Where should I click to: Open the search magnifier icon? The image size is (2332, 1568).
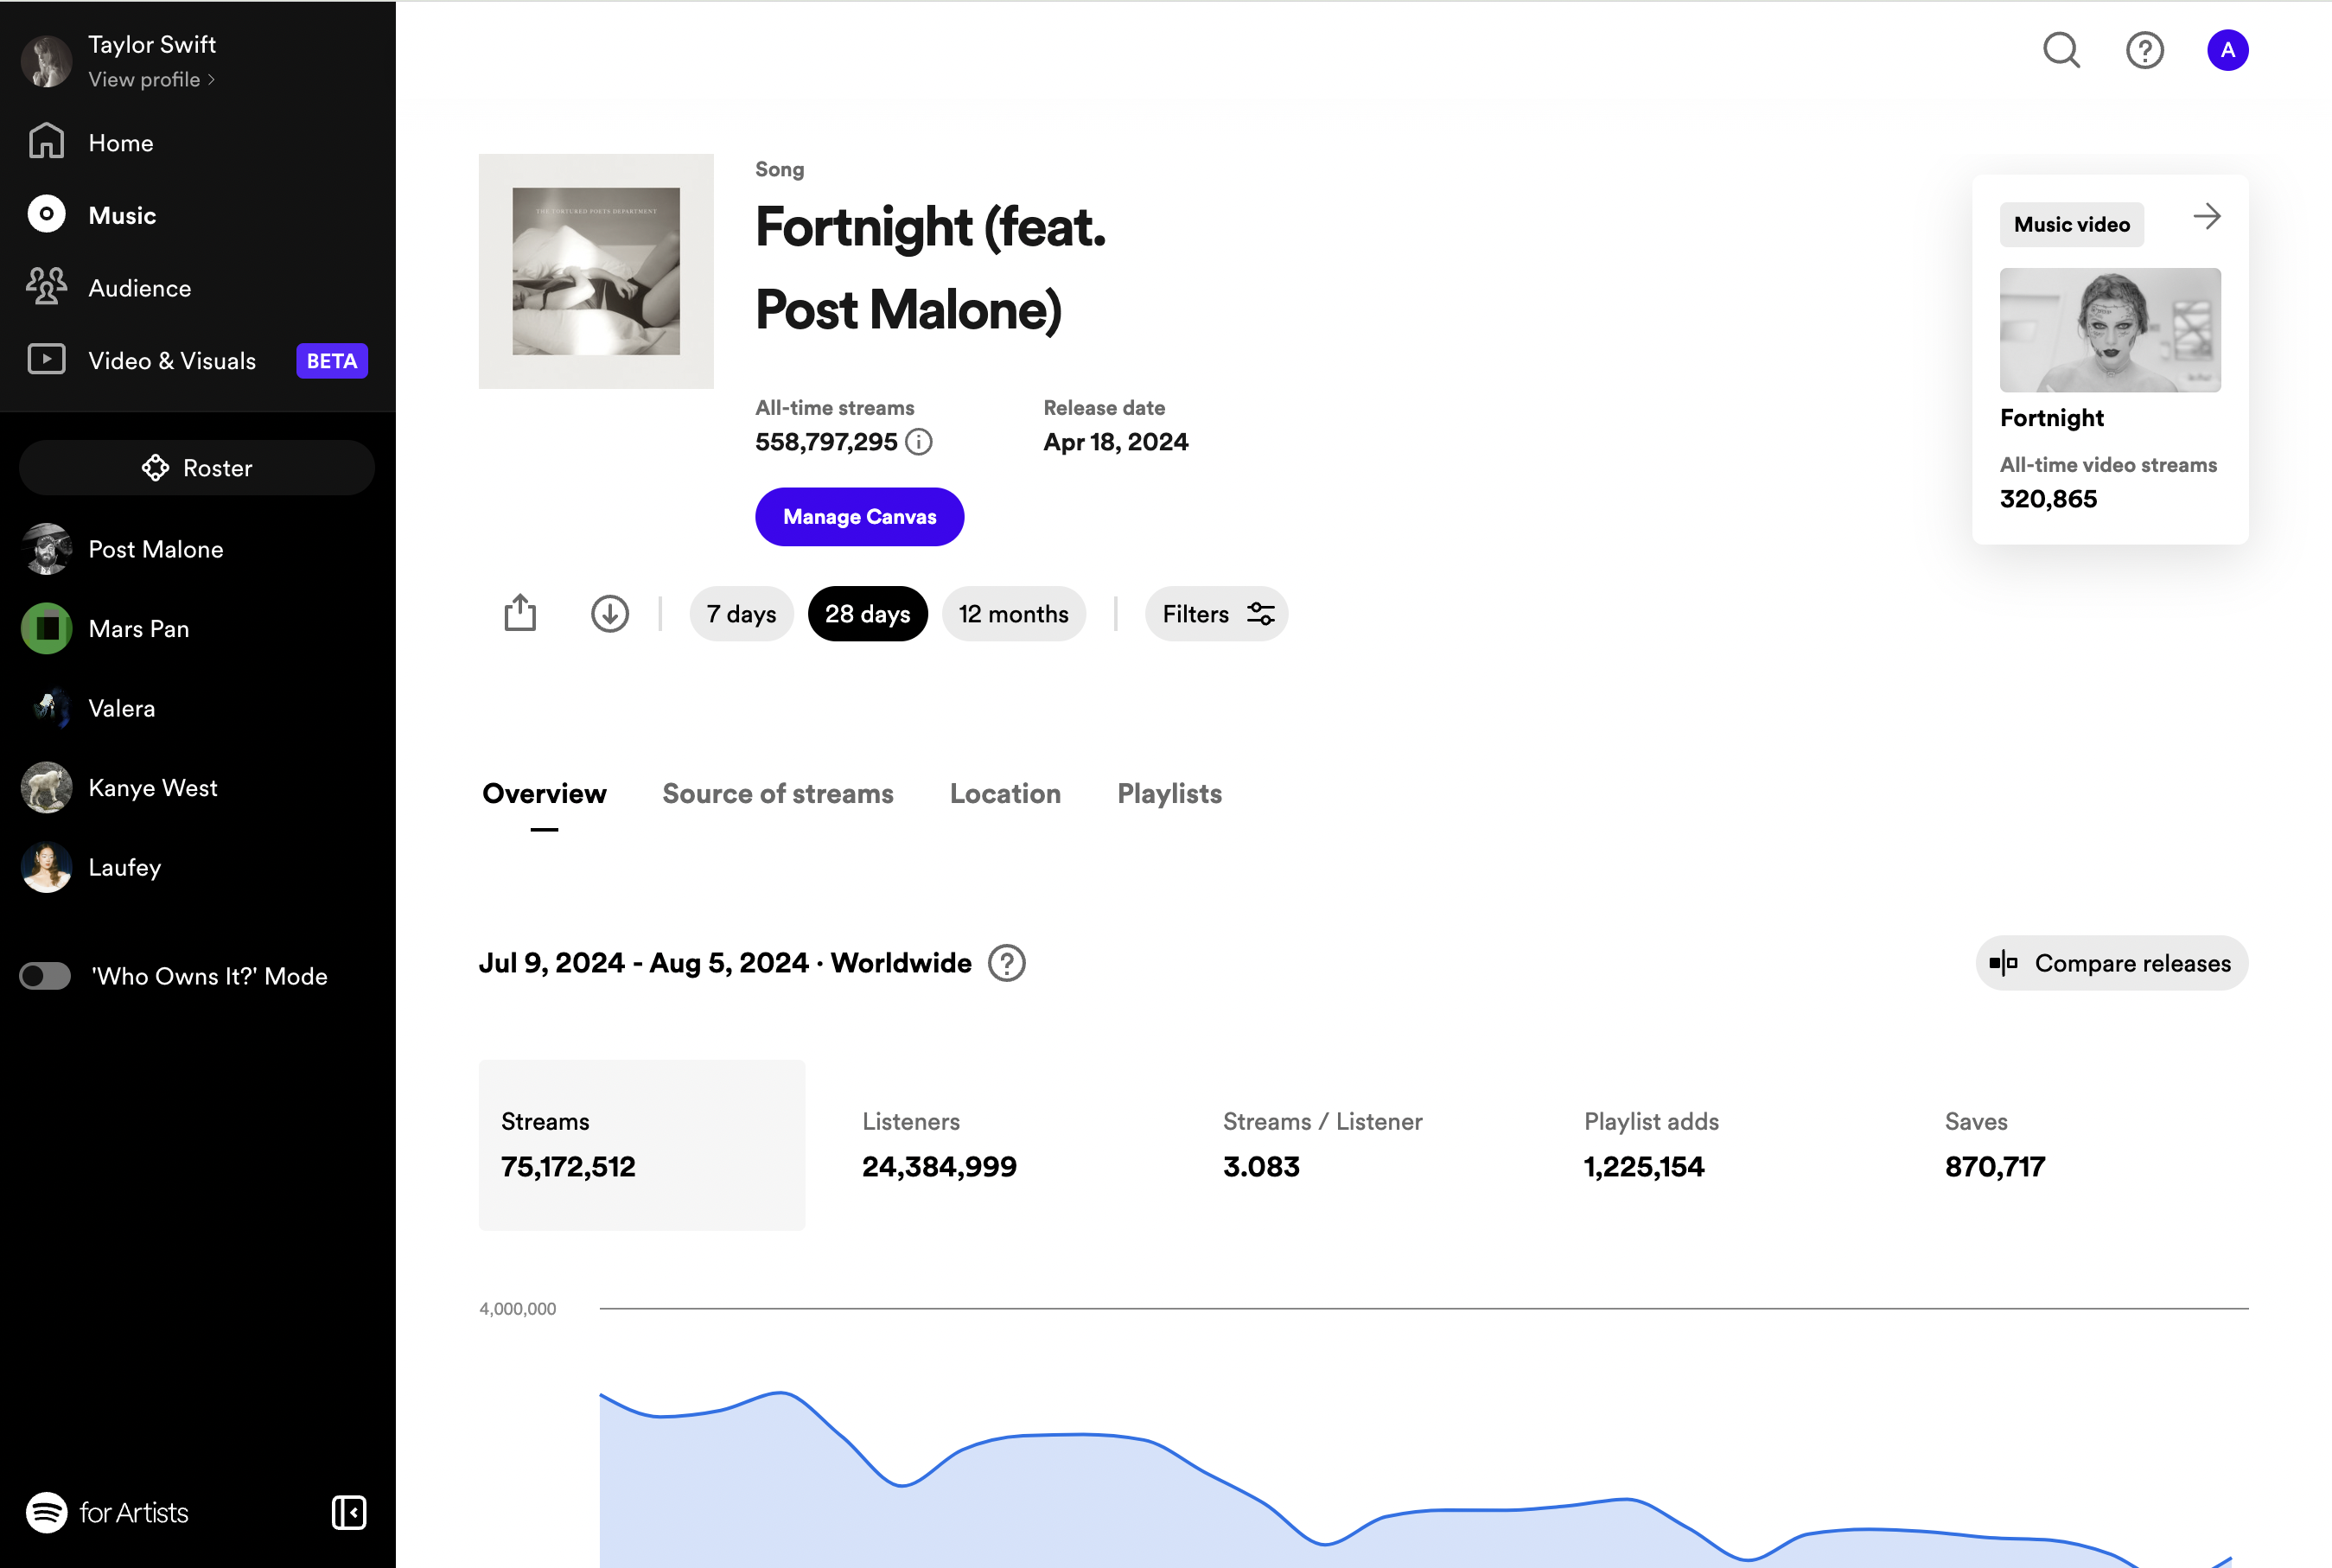pos(2061,50)
